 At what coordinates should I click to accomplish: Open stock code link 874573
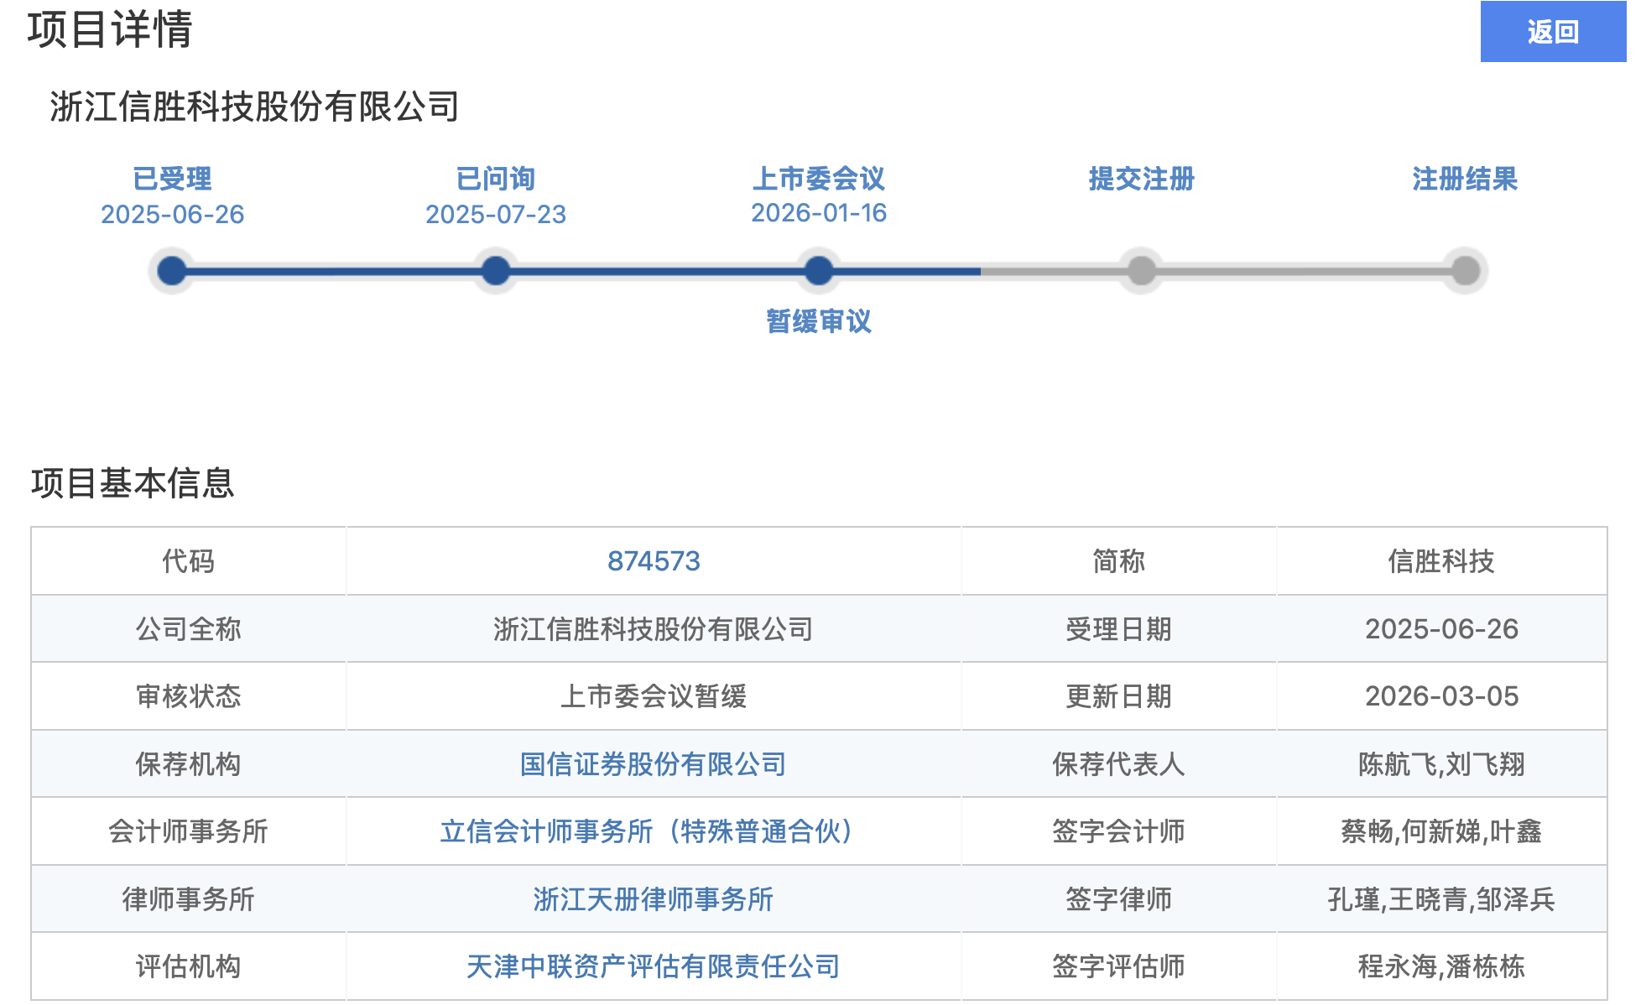[x=654, y=561]
